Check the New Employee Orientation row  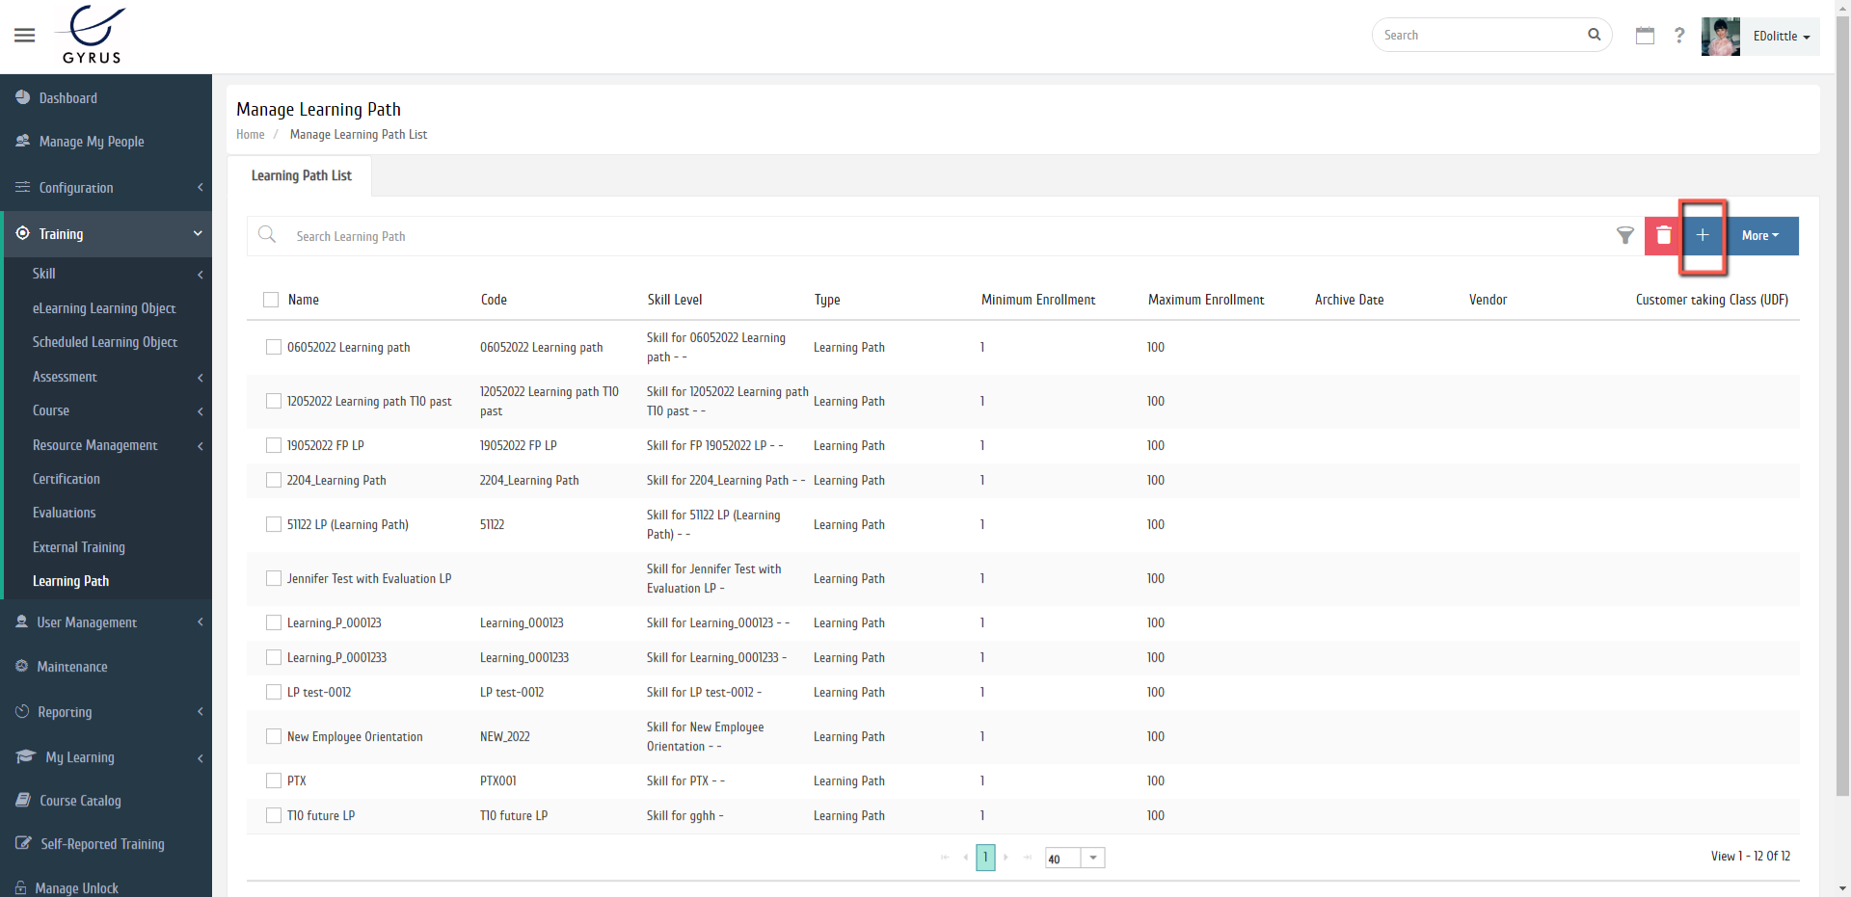(274, 736)
